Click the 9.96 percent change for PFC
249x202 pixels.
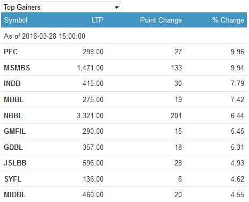click(237, 52)
